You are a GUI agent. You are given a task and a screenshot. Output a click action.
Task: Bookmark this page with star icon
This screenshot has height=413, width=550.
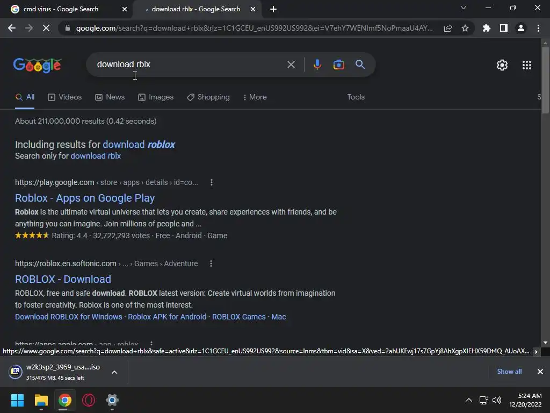(x=465, y=29)
